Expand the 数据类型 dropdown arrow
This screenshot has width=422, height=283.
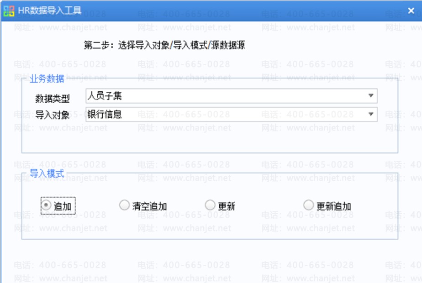(x=370, y=96)
